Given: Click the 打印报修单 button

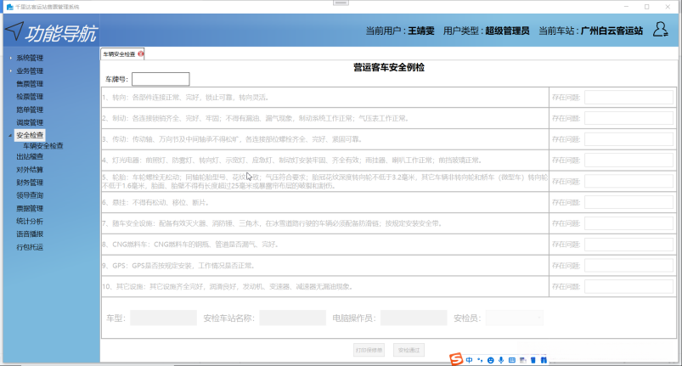Looking at the screenshot, I should tap(369, 350).
